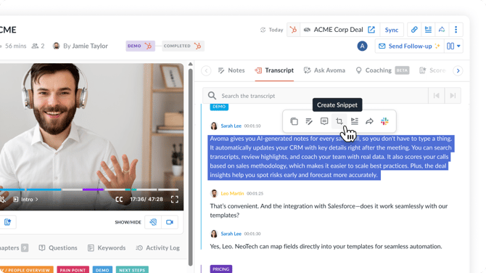Click the Create Snippet crop icon

339,121
